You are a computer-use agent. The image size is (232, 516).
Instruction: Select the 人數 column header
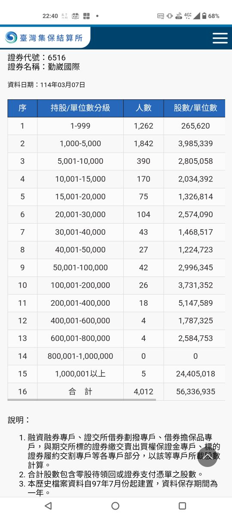143,108
